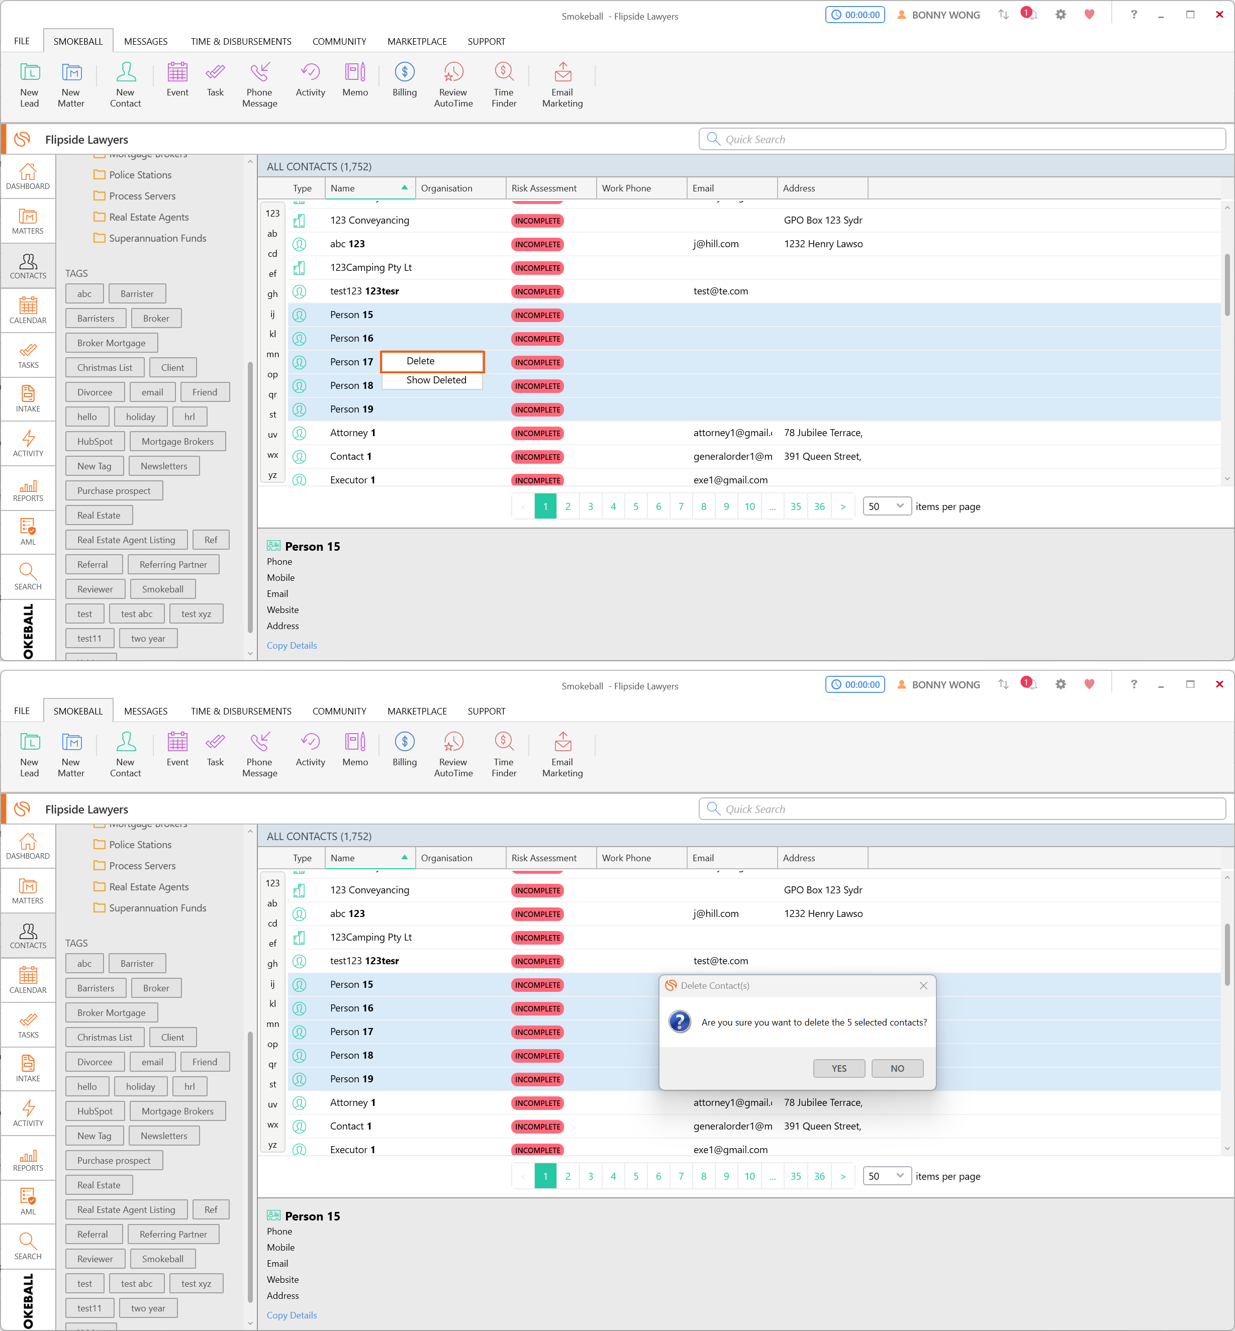The image size is (1235, 1331).
Task: Choose Delete from the context menu
Action: pyautogui.click(x=432, y=361)
